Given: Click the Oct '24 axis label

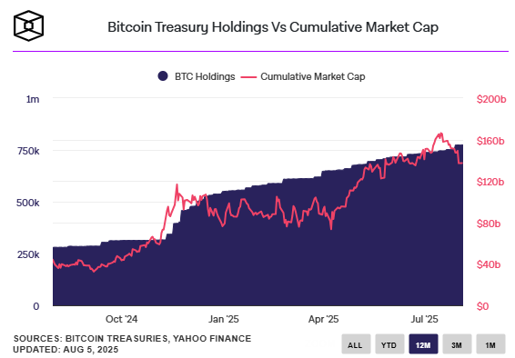Looking at the screenshot, I should click(x=122, y=319).
